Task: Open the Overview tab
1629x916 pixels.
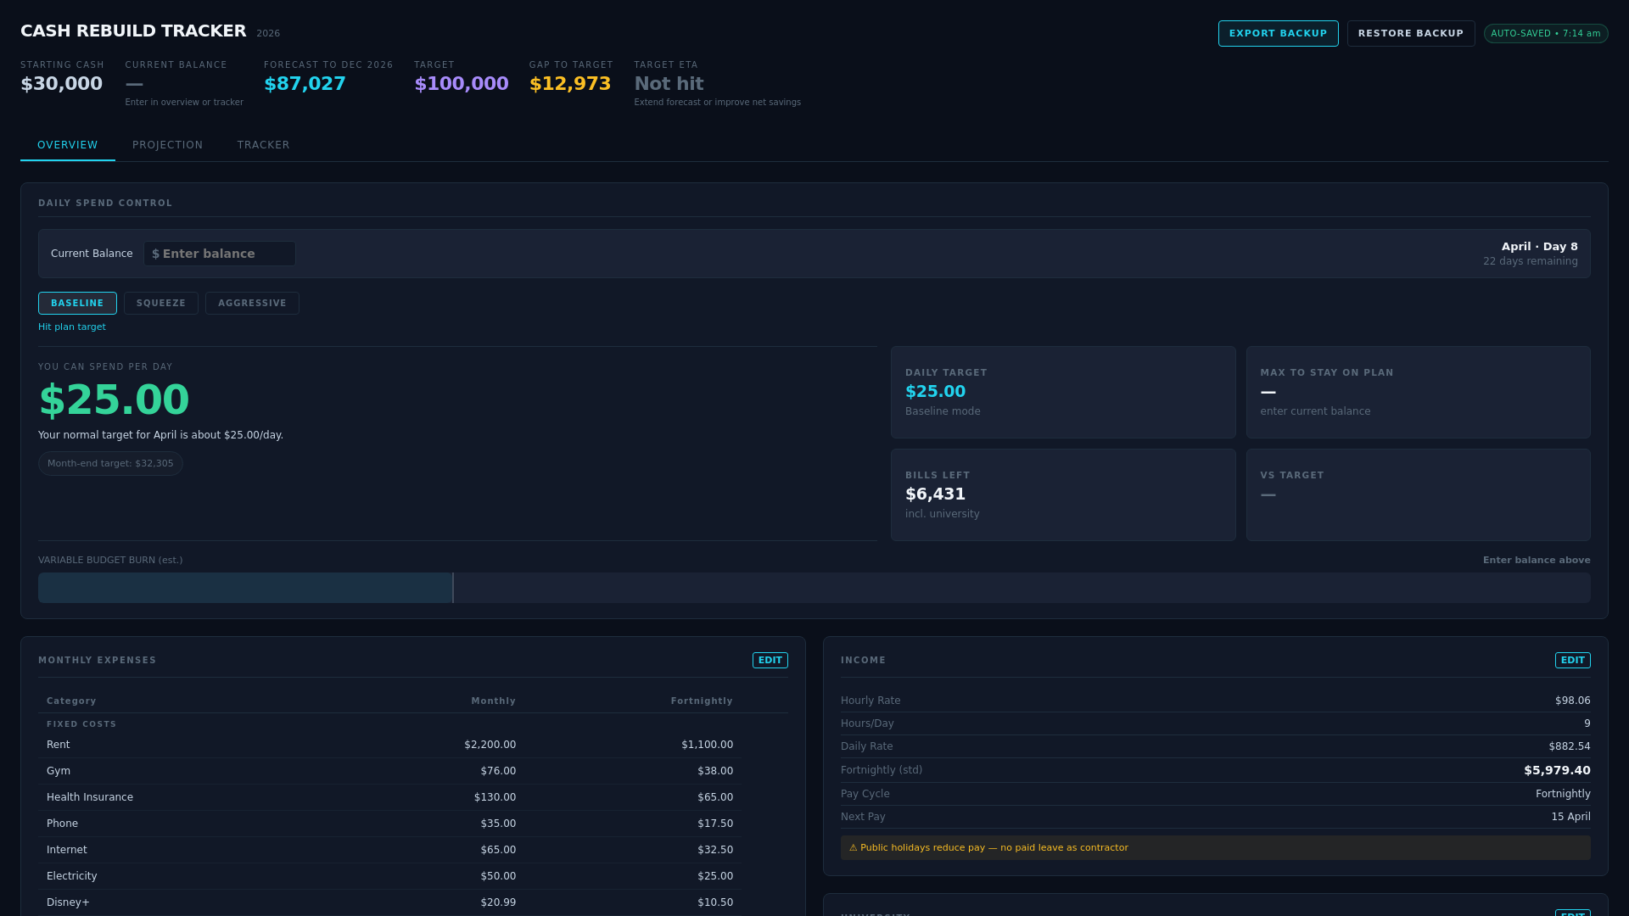Action: click(x=68, y=145)
